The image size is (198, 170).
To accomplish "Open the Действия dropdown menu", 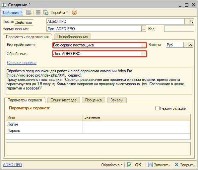I will click(12, 12).
